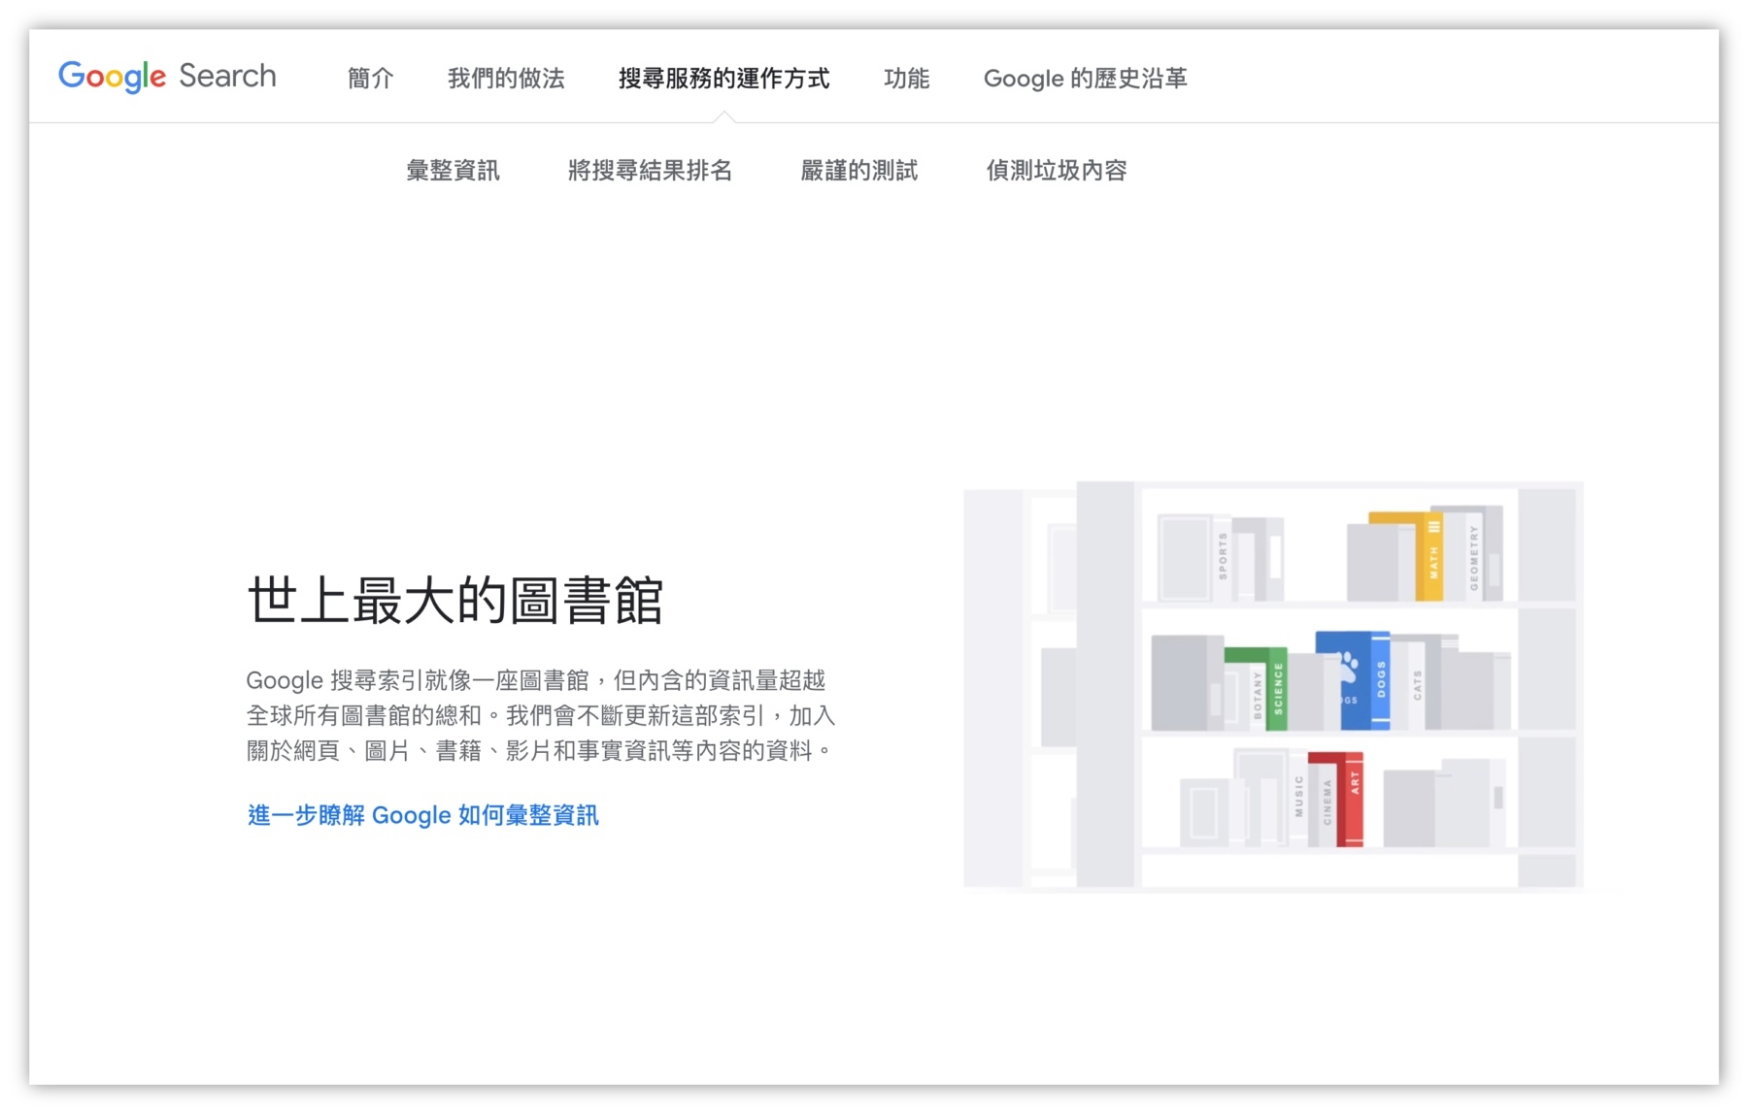1748x1114 pixels.
Task: Open the 偵測垃圾內容 section
Action: coord(1059,171)
